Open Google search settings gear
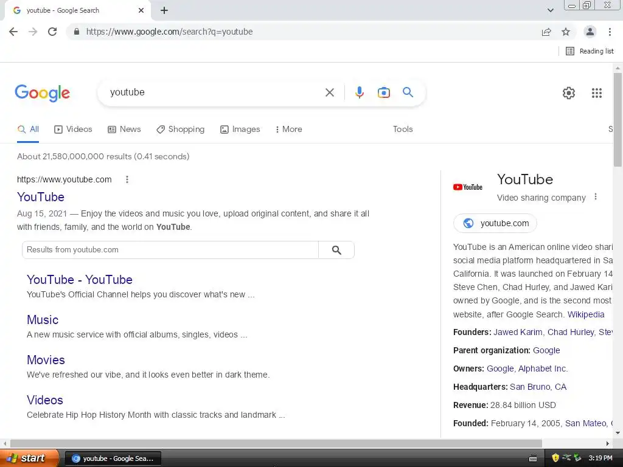The image size is (623, 467). click(569, 93)
